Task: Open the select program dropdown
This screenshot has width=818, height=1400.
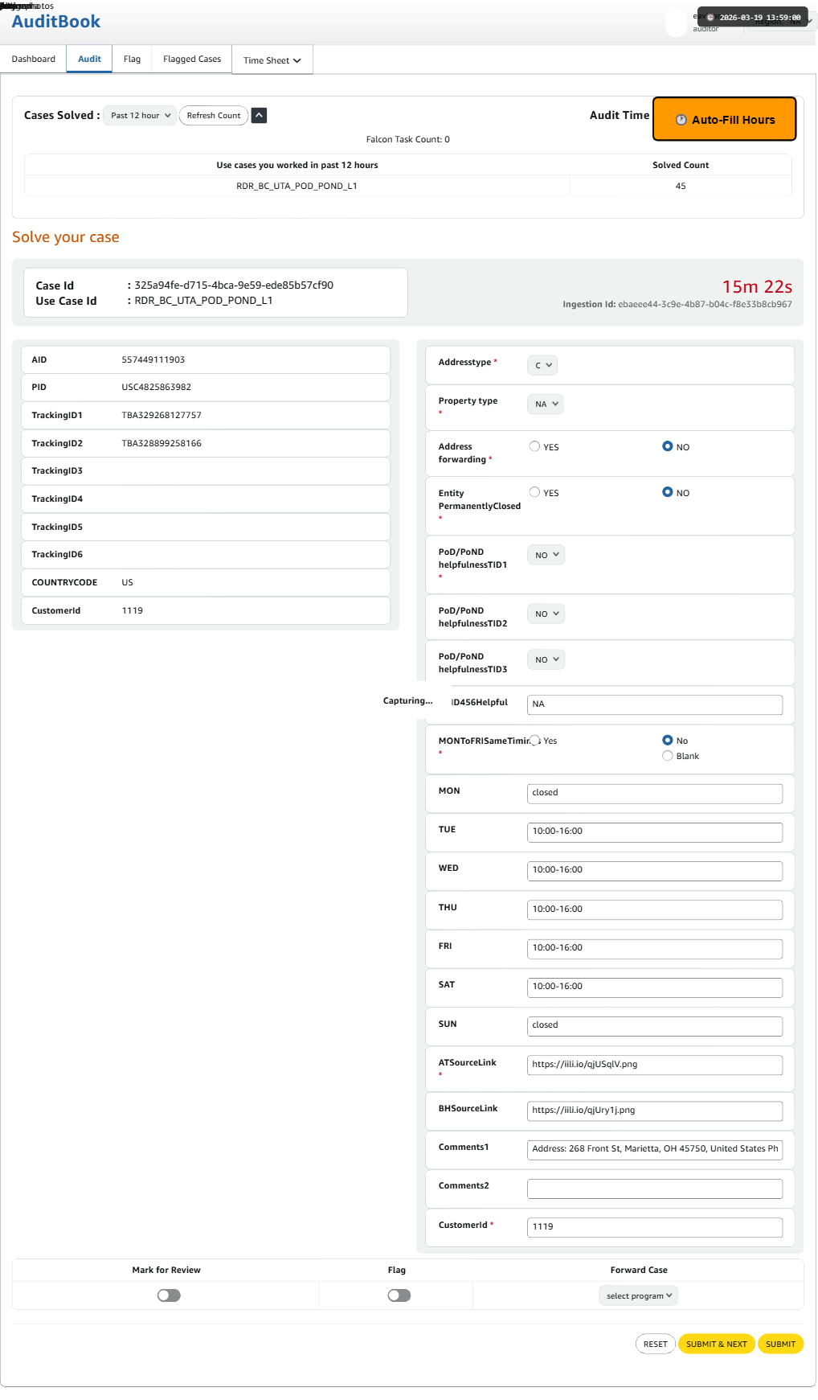Action: [639, 1295]
